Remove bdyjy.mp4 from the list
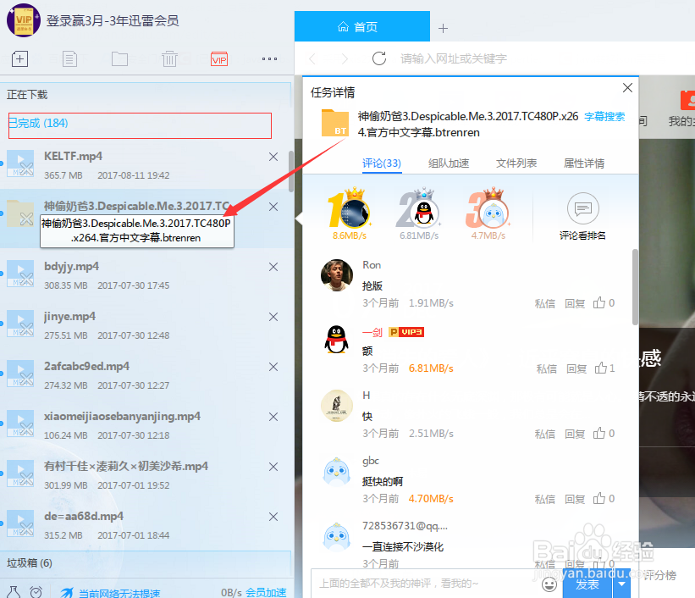Viewport: 695px width, 598px height. (273, 267)
